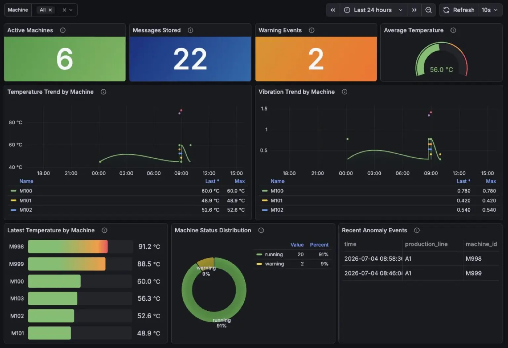Expand the Machine variable dropdown chevron
Image resolution: width=508 pixels, height=348 pixels.
[71, 10]
